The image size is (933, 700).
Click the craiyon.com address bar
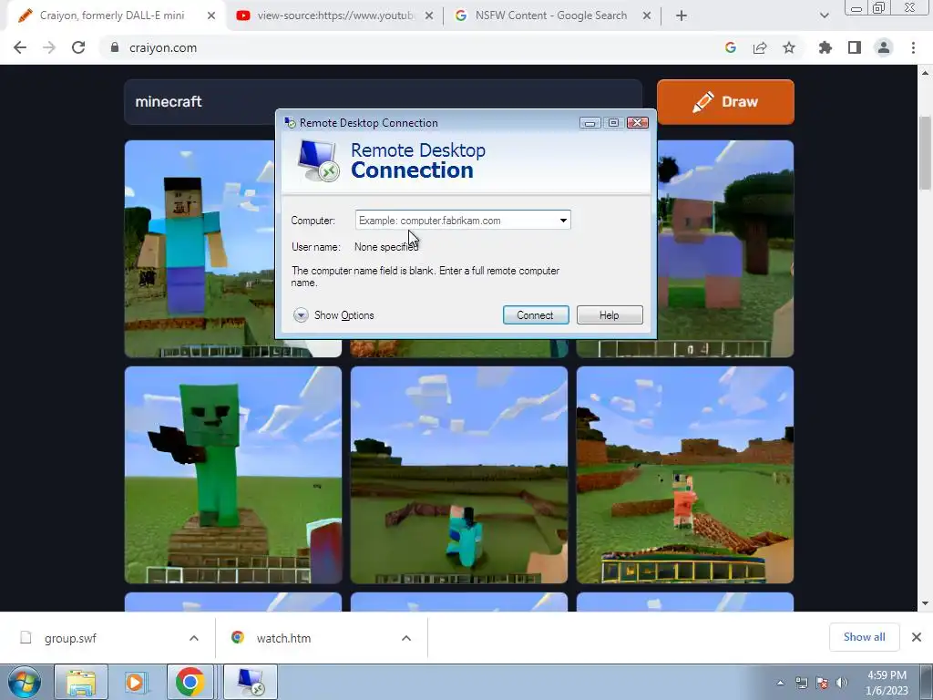(x=411, y=47)
